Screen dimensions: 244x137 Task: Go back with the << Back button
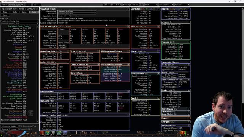(4, 5)
